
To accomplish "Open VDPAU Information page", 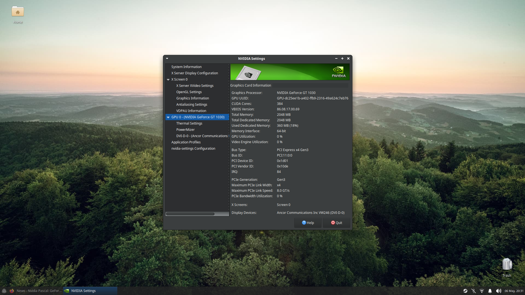I will [x=191, y=111].
